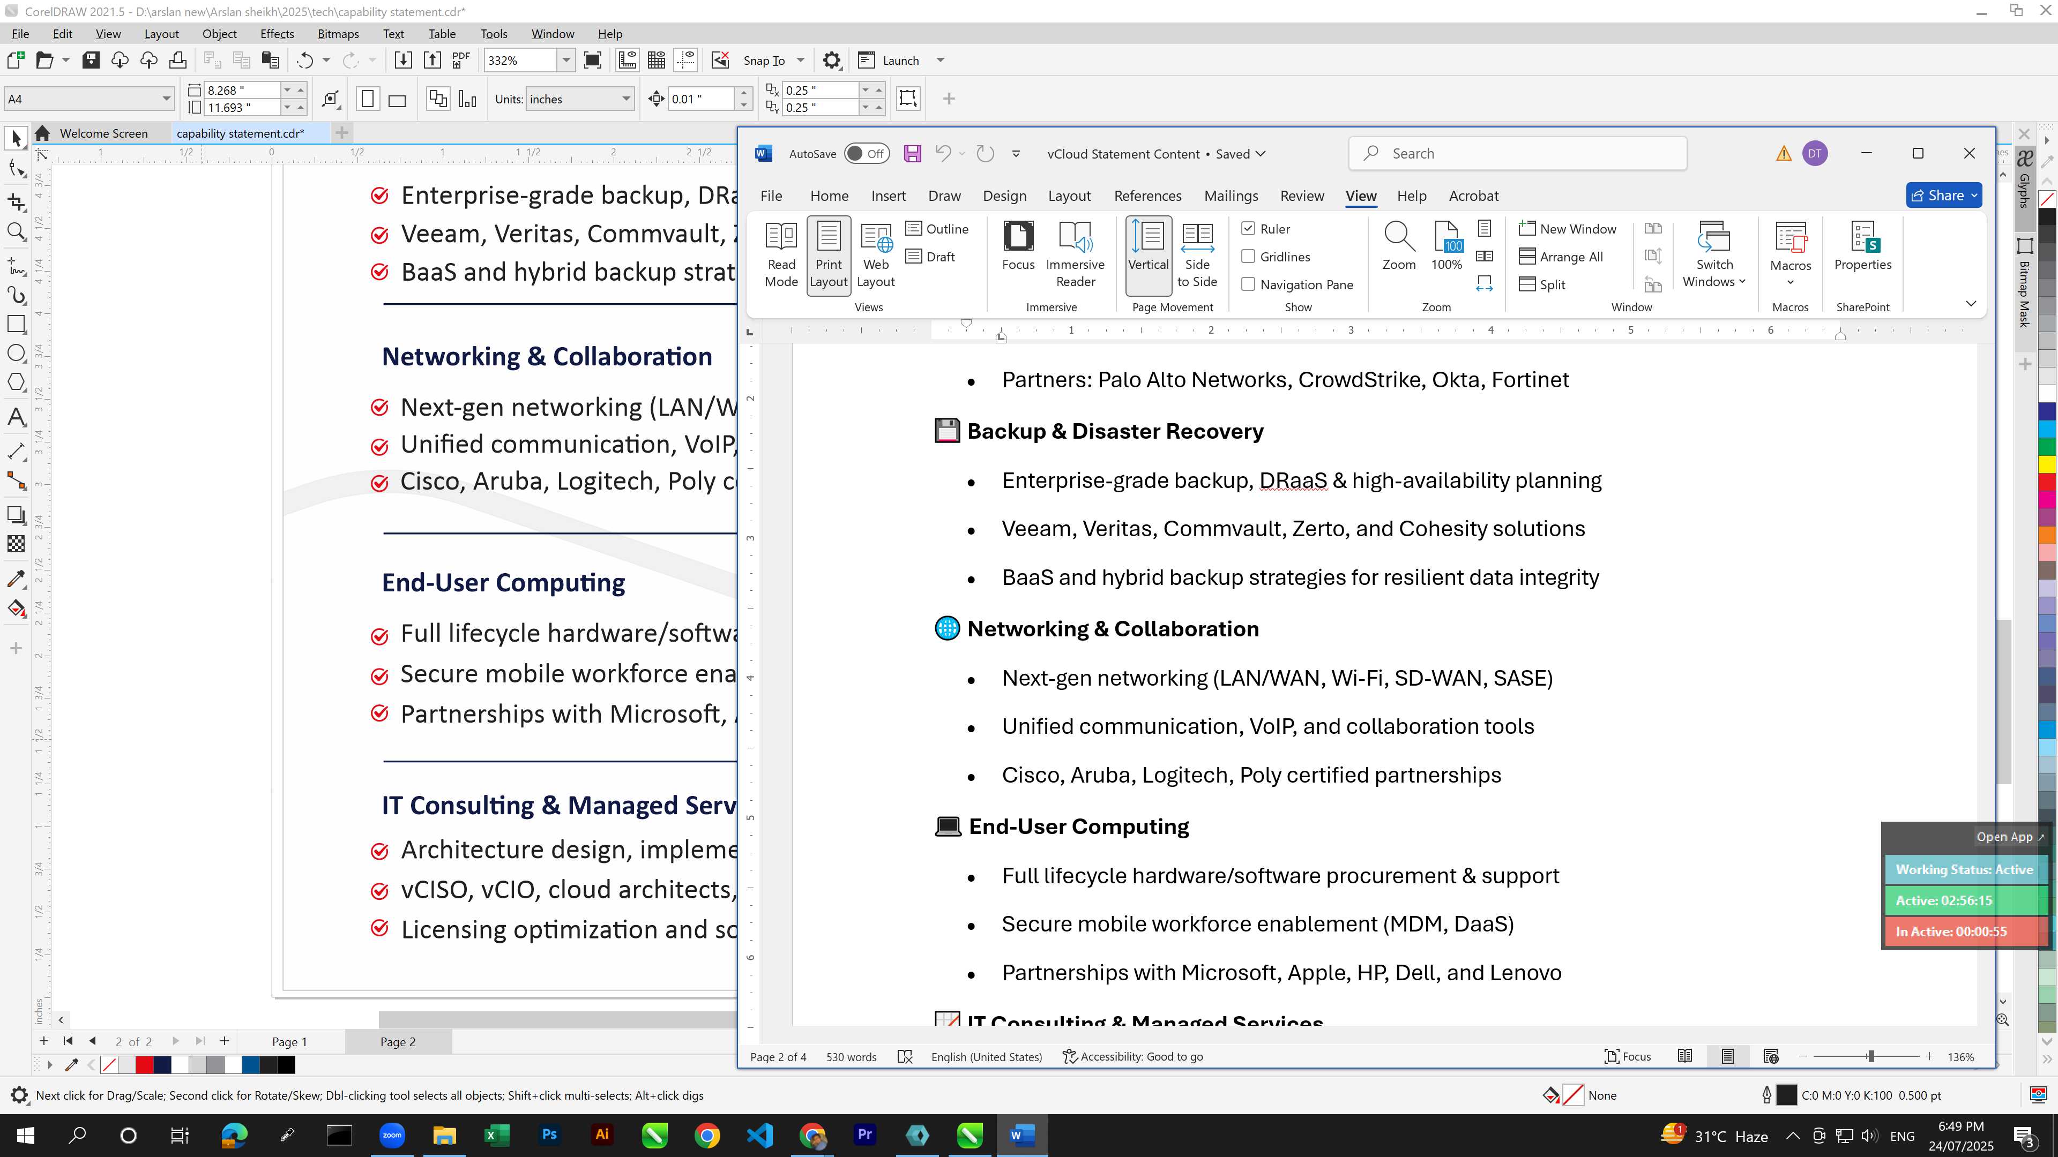Open Properties SharePoint button in Word
Viewport: 2058px width, 1157px height.
pyautogui.click(x=1862, y=247)
